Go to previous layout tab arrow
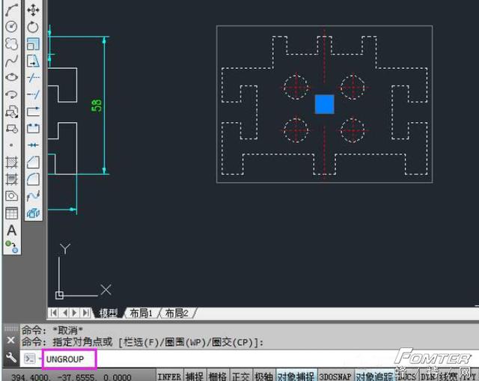 pyautogui.click(x=65, y=313)
